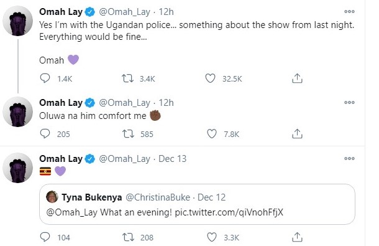The image size is (379, 246).
Task: Open the pic.twitter.com/qiVnohFfjX link
Action: coord(229,212)
